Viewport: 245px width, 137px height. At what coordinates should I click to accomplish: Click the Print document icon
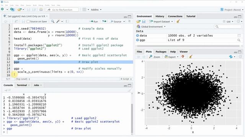tap(41, 10)
